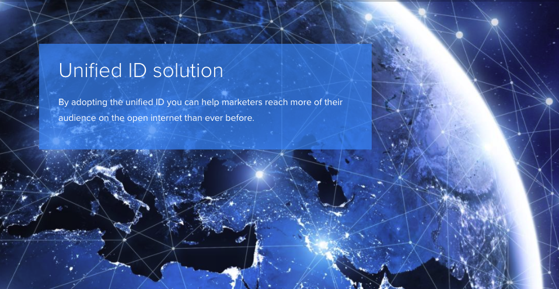Image resolution: width=559 pixels, height=289 pixels.
Task: Click the "Unified ID solution" heading
Action: click(141, 70)
